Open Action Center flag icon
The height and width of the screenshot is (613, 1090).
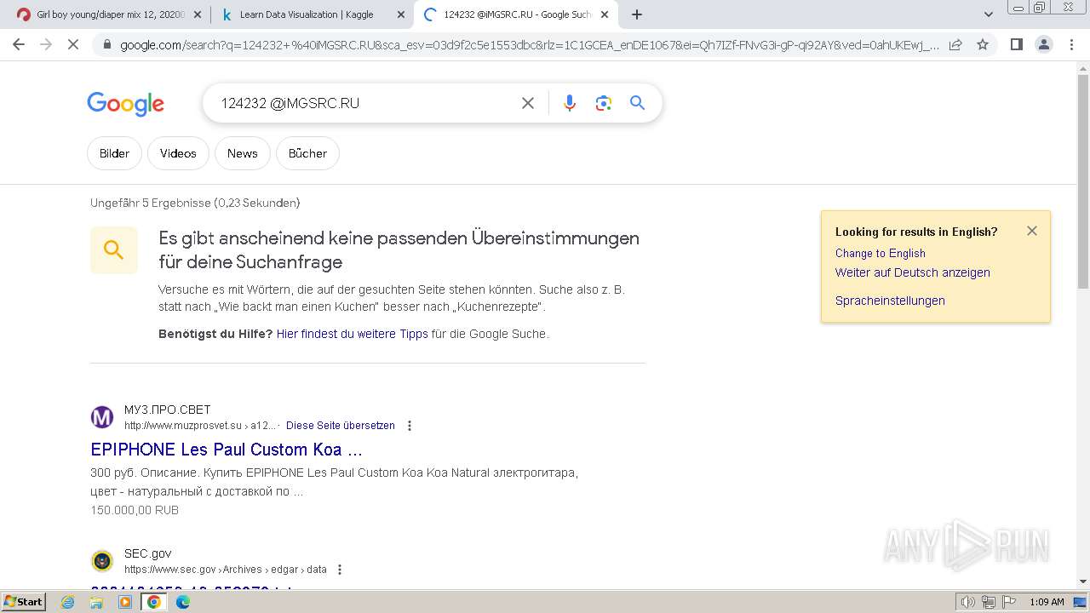click(1009, 602)
